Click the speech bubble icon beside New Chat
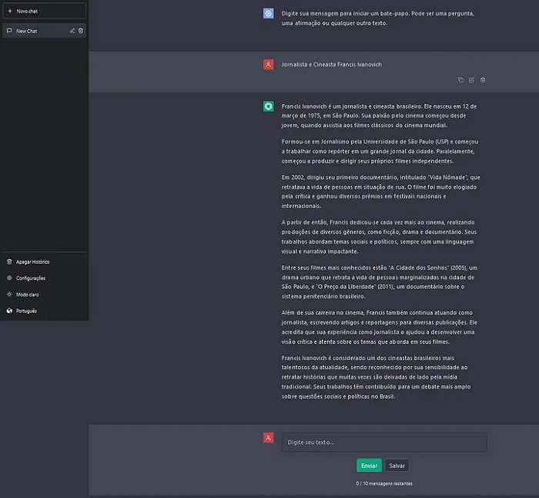Image resolution: width=539 pixels, height=498 pixels. (x=9, y=31)
